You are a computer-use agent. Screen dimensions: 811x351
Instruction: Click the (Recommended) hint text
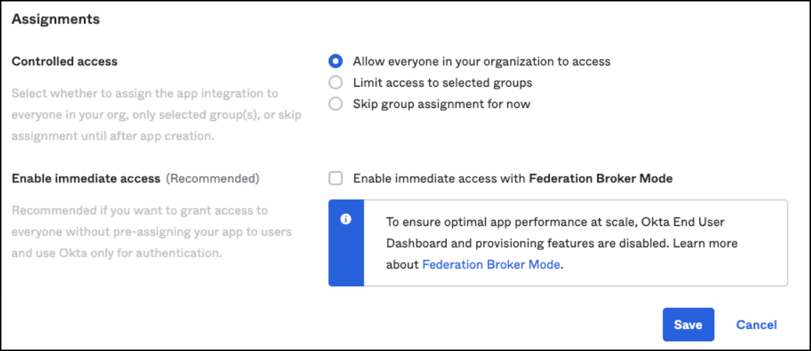(213, 178)
